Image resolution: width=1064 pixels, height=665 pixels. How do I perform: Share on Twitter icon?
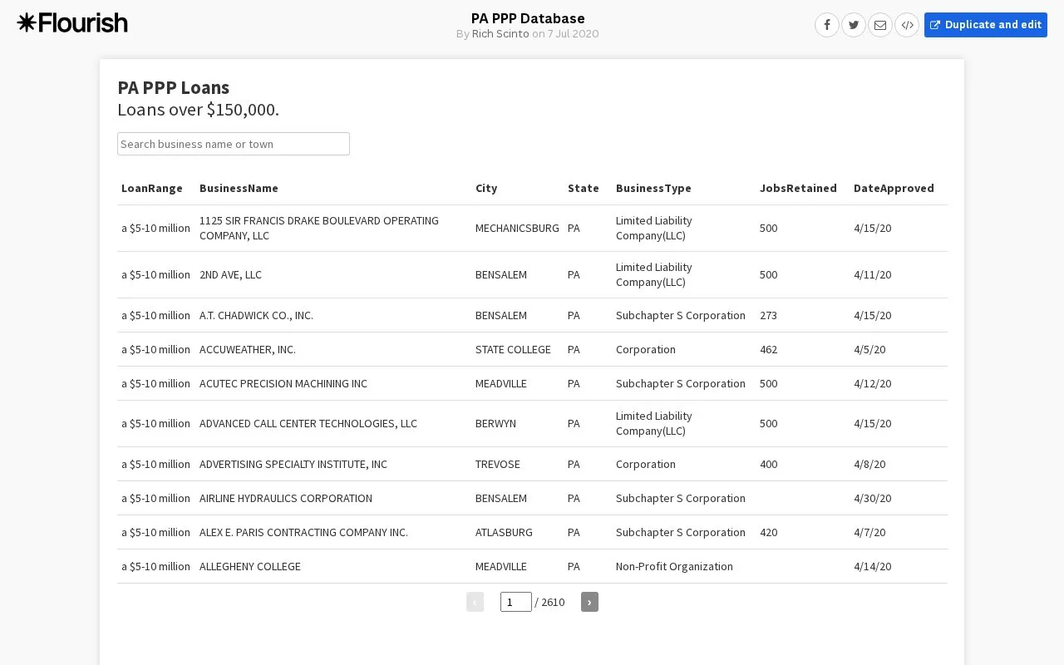click(854, 25)
